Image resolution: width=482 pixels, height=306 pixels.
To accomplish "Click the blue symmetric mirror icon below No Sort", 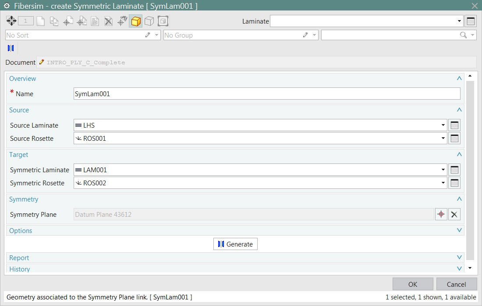I will pyautogui.click(x=11, y=48).
